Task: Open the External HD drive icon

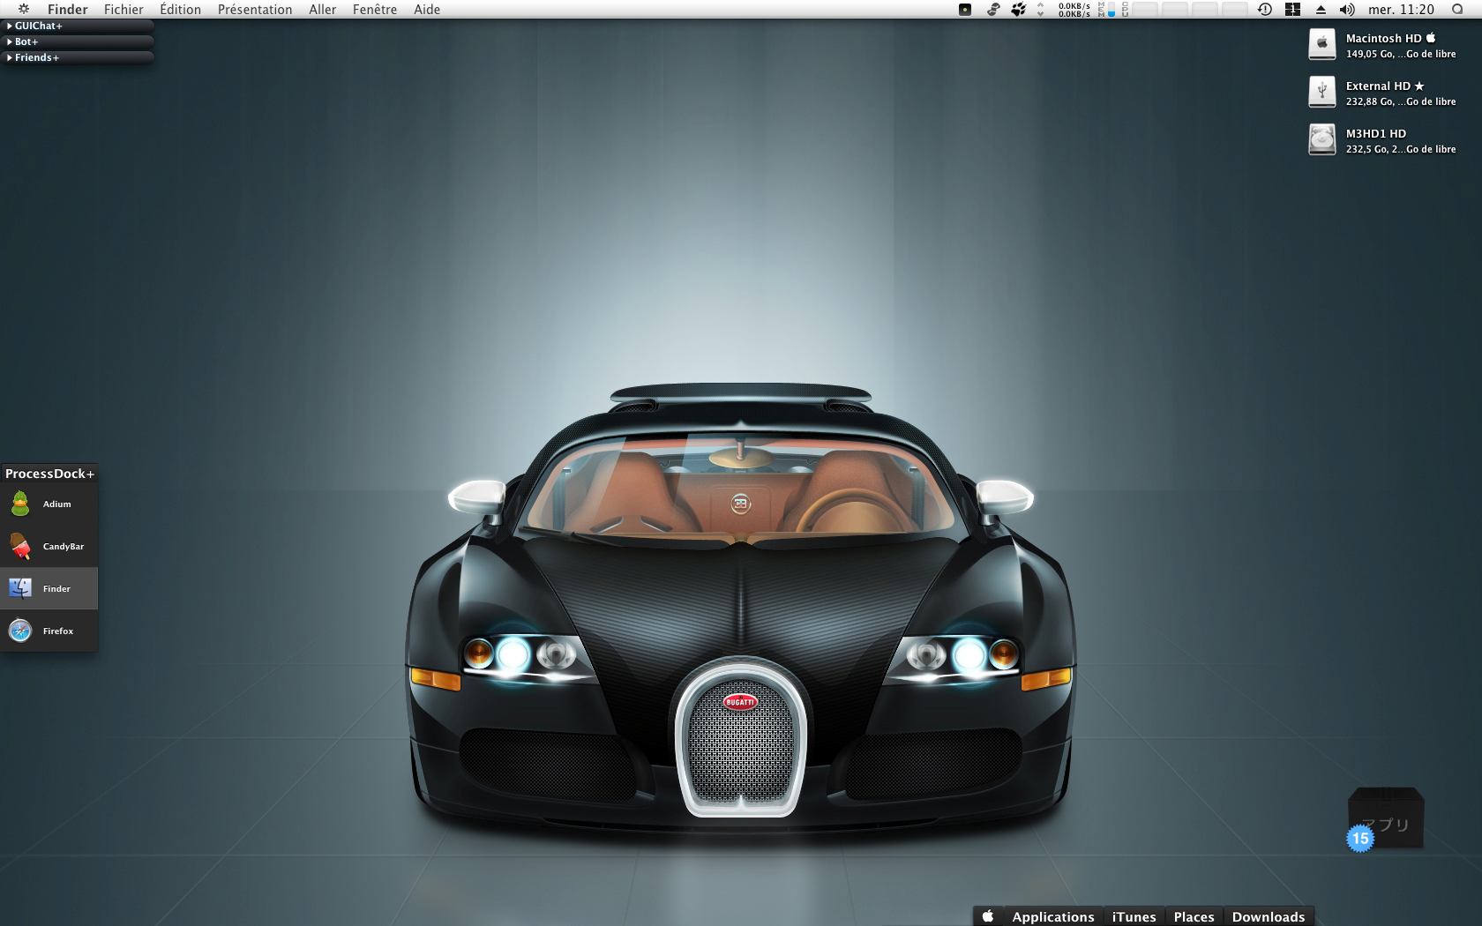Action: [x=1321, y=92]
